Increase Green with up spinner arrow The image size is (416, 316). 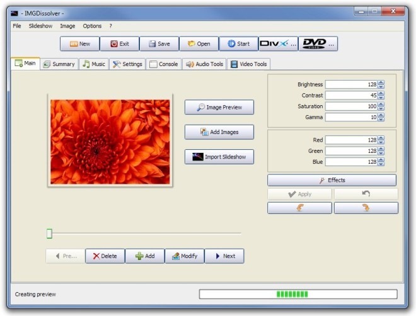coord(381,149)
